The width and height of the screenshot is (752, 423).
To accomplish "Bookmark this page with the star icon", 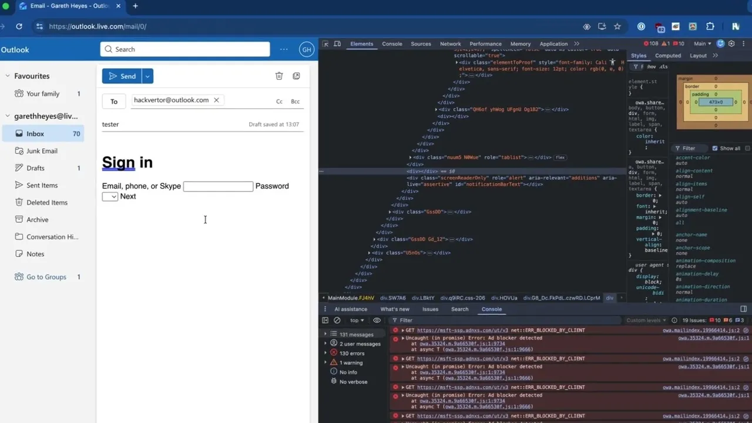I will click(617, 26).
